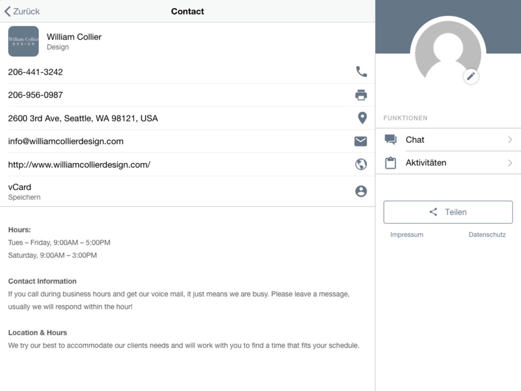Tap the phone number 206-441-3242
The width and height of the screenshot is (521, 391).
point(35,72)
